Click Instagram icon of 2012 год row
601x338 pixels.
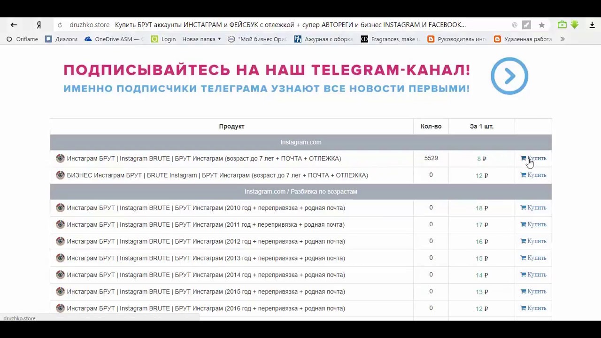(60, 241)
